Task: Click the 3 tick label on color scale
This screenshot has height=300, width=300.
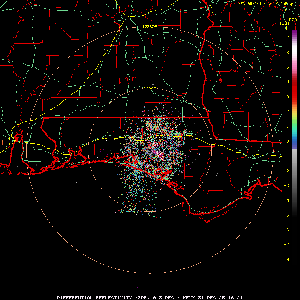Action: pyautogui.click(x=288, y=97)
